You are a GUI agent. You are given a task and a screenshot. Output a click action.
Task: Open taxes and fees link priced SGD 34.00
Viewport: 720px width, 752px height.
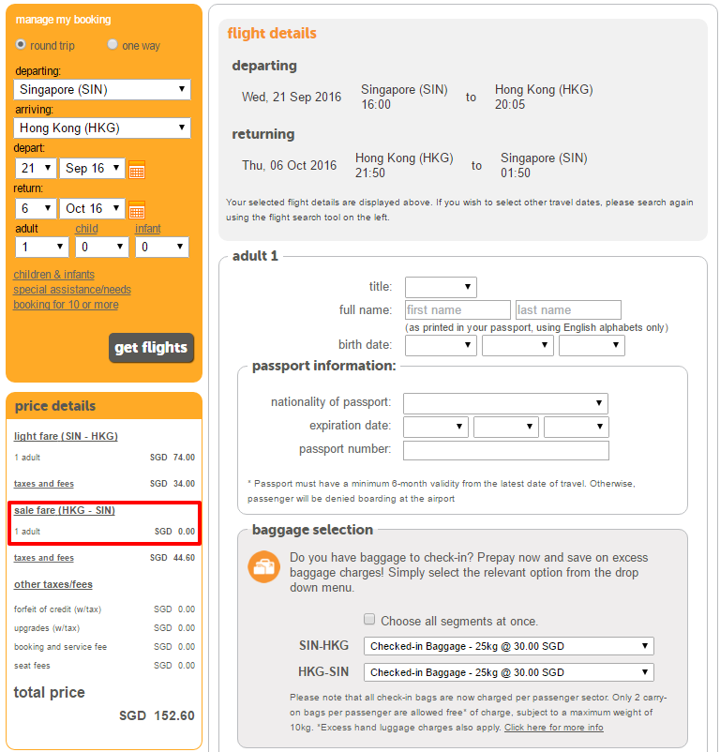click(x=44, y=484)
